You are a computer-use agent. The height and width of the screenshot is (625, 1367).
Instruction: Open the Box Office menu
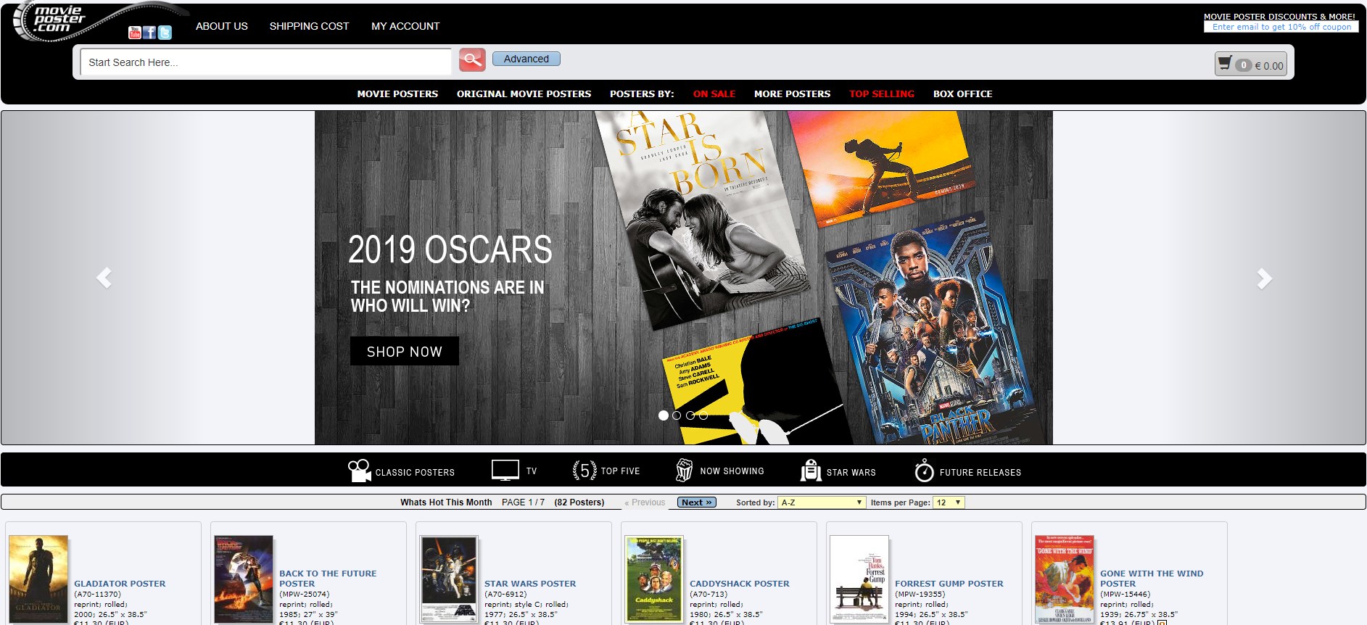pyautogui.click(x=962, y=94)
